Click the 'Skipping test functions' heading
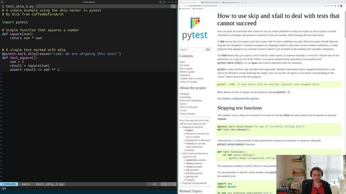The image size is (346, 194). (x=239, y=108)
